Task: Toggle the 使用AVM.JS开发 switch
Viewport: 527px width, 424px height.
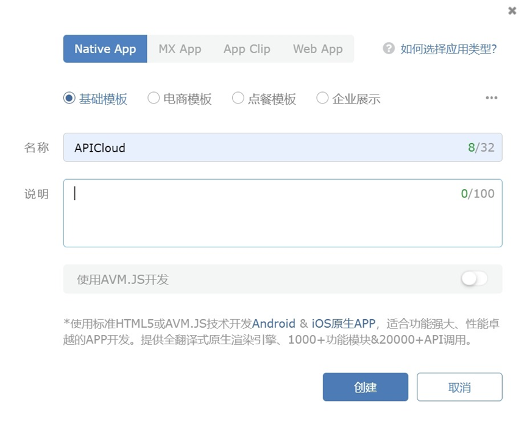Action: [474, 278]
